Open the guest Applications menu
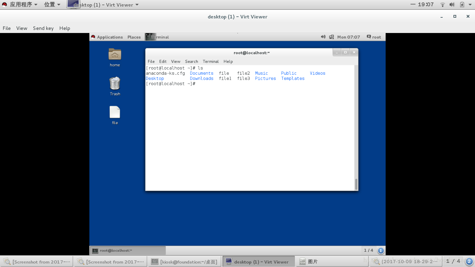 click(110, 37)
